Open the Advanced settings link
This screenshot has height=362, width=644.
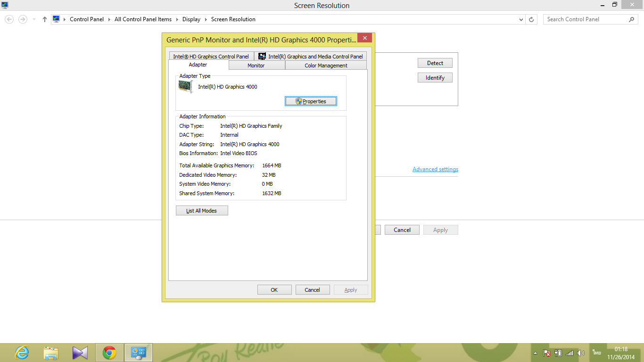pos(435,169)
